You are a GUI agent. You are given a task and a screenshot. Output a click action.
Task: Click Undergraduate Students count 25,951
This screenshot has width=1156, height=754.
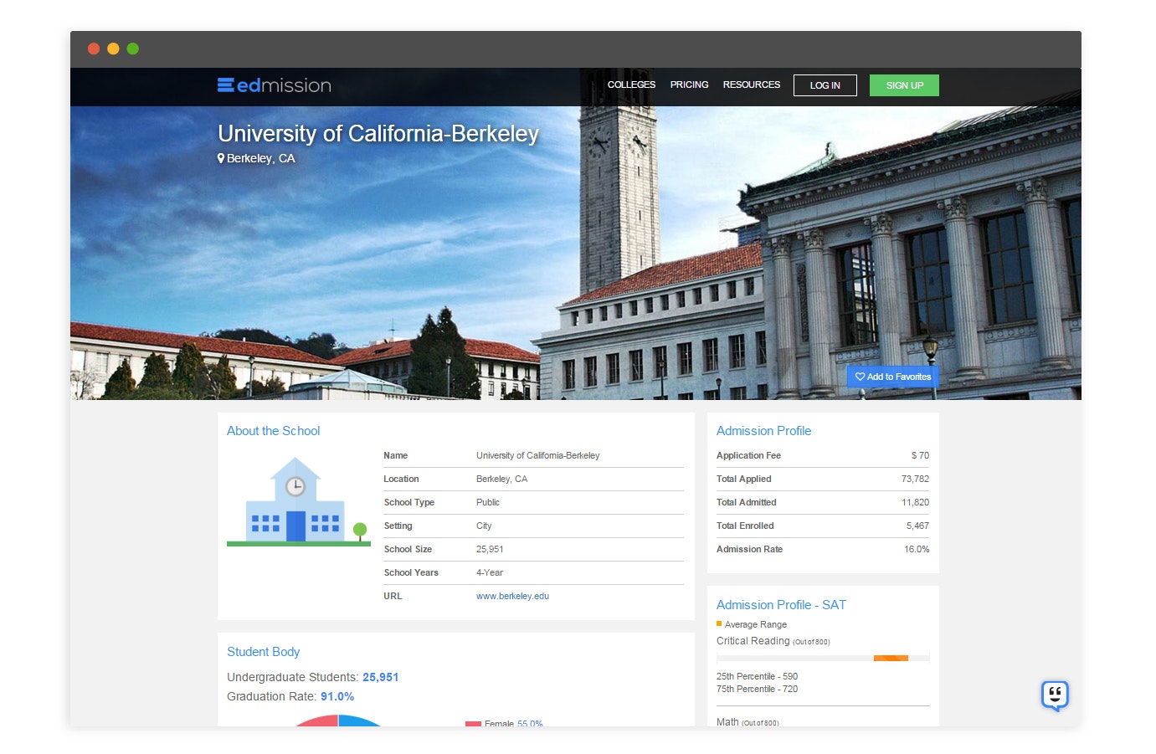point(381,677)
